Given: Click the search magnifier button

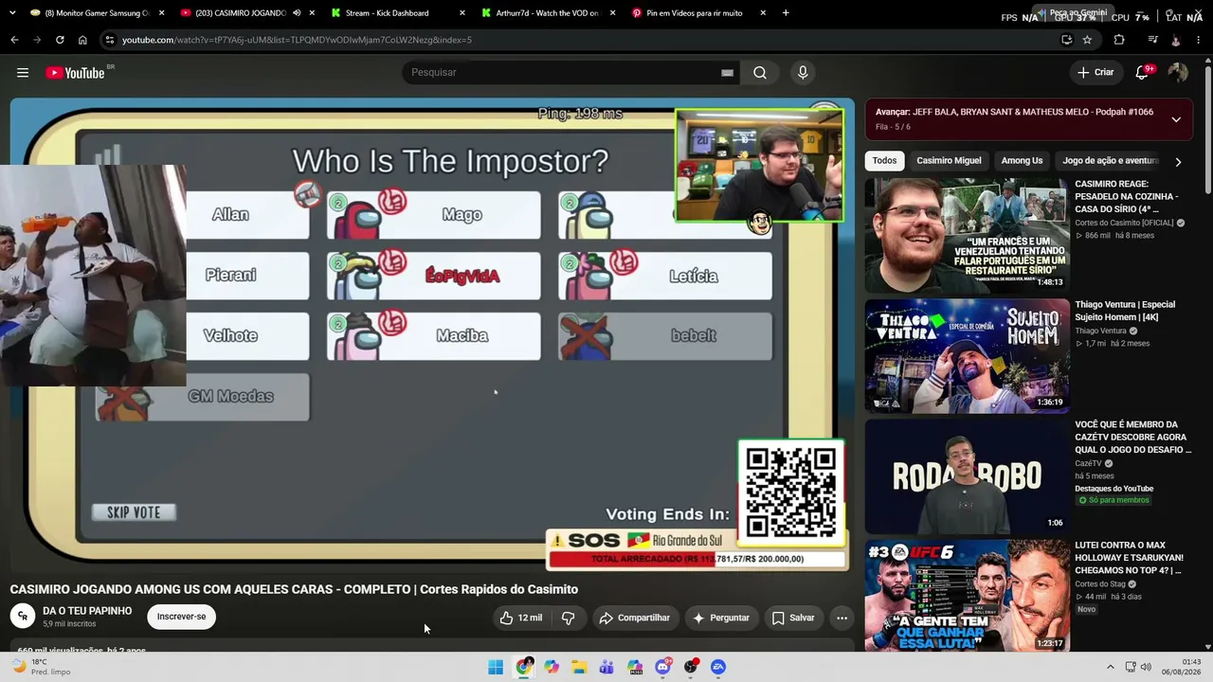Looking at the screenshot, I should coord(760,73).
